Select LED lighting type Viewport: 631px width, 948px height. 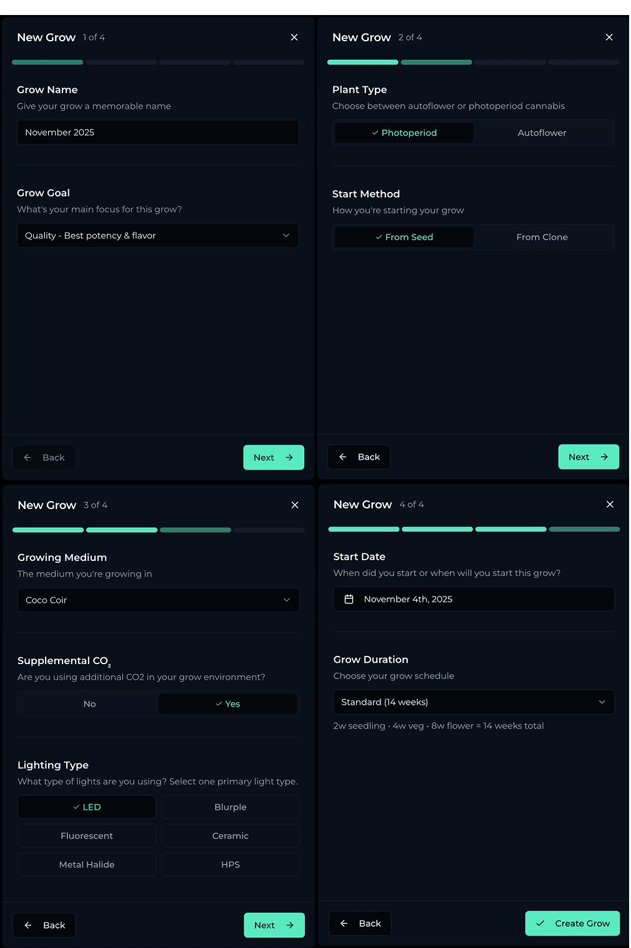(x=87, y=807)
